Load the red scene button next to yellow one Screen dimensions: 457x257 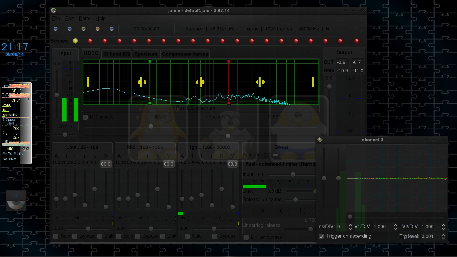[90, 41]
